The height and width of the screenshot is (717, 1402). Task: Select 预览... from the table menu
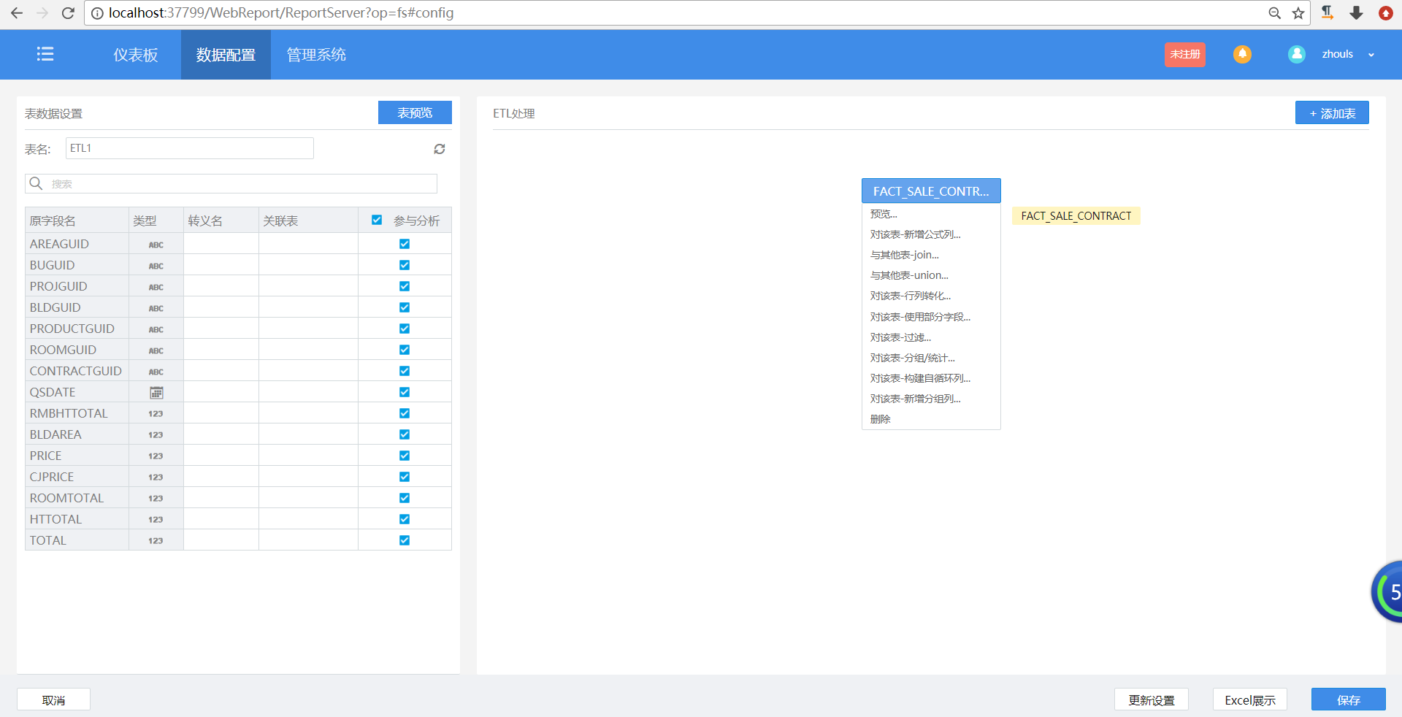(x=931, y=214)
